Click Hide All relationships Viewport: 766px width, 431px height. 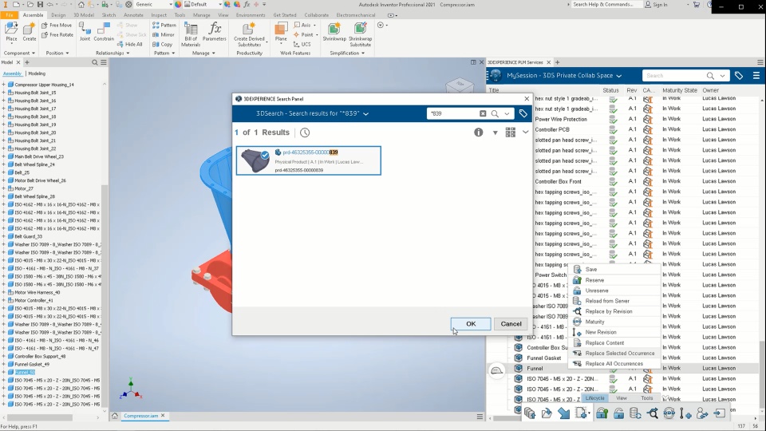129,44
